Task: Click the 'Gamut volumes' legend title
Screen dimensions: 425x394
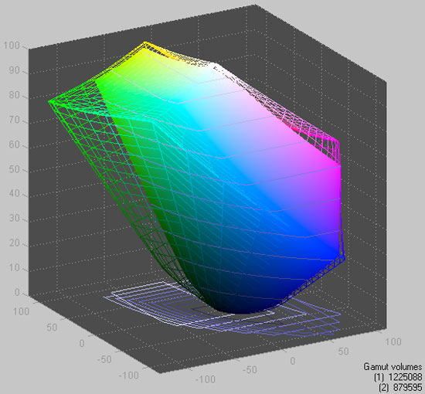Action: [x=393, y=367]
